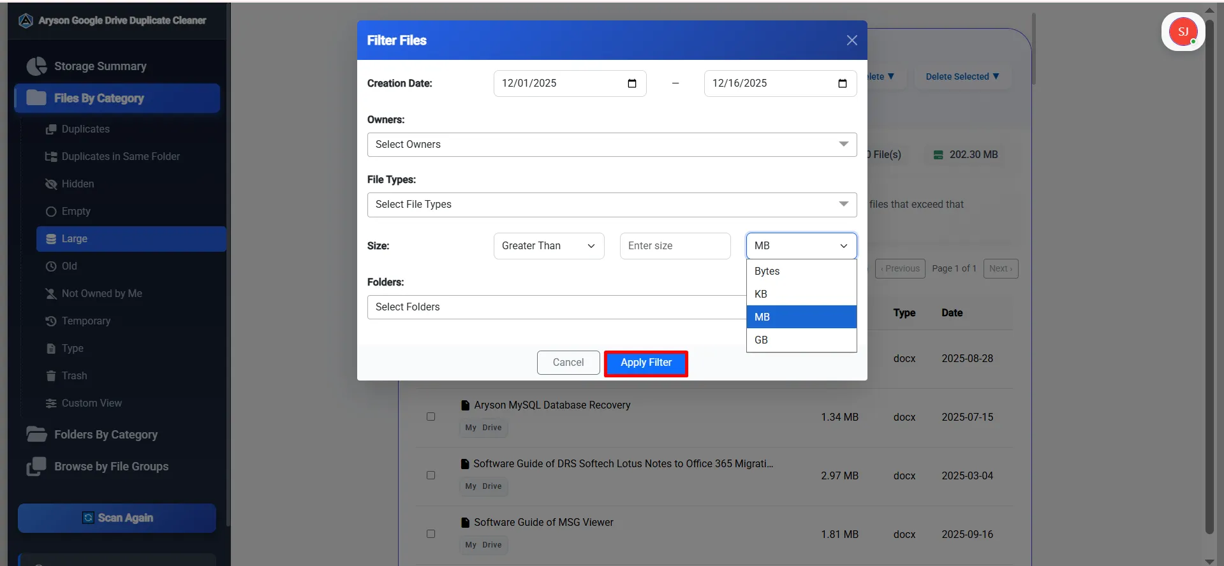Open the end date calendar picker icon

[x=843, y=83]
